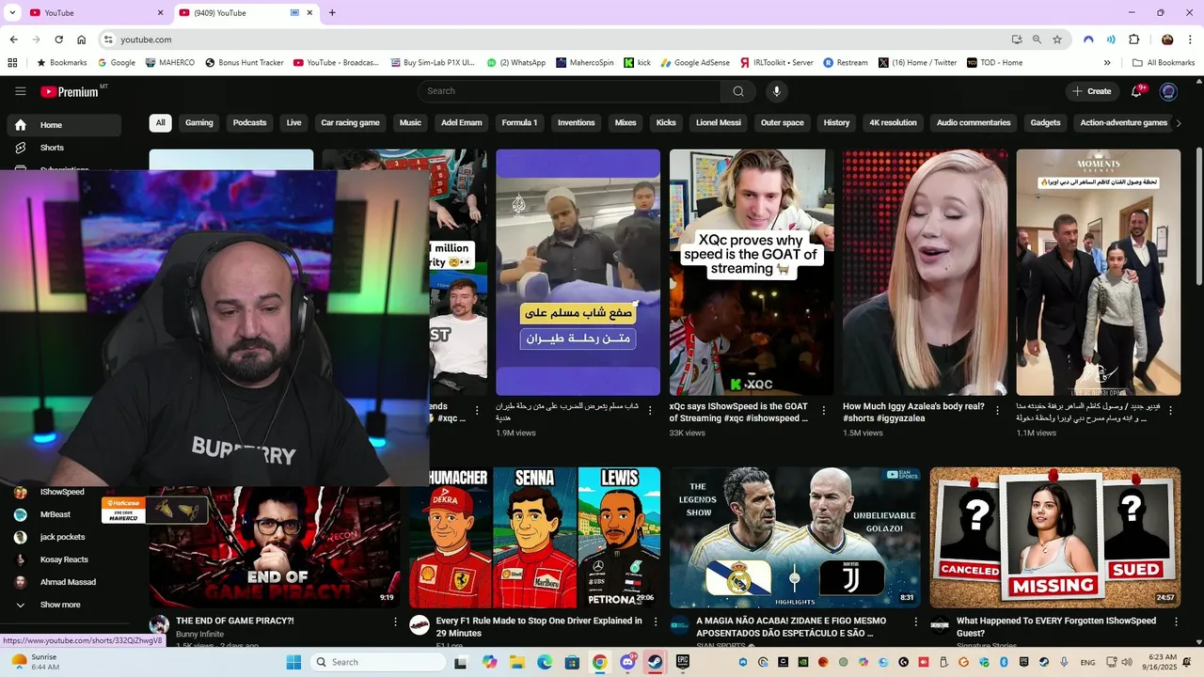The width and height of the screenshot is (1204, 677).
Task: Select the All filter chip
Action: [161, 122]
